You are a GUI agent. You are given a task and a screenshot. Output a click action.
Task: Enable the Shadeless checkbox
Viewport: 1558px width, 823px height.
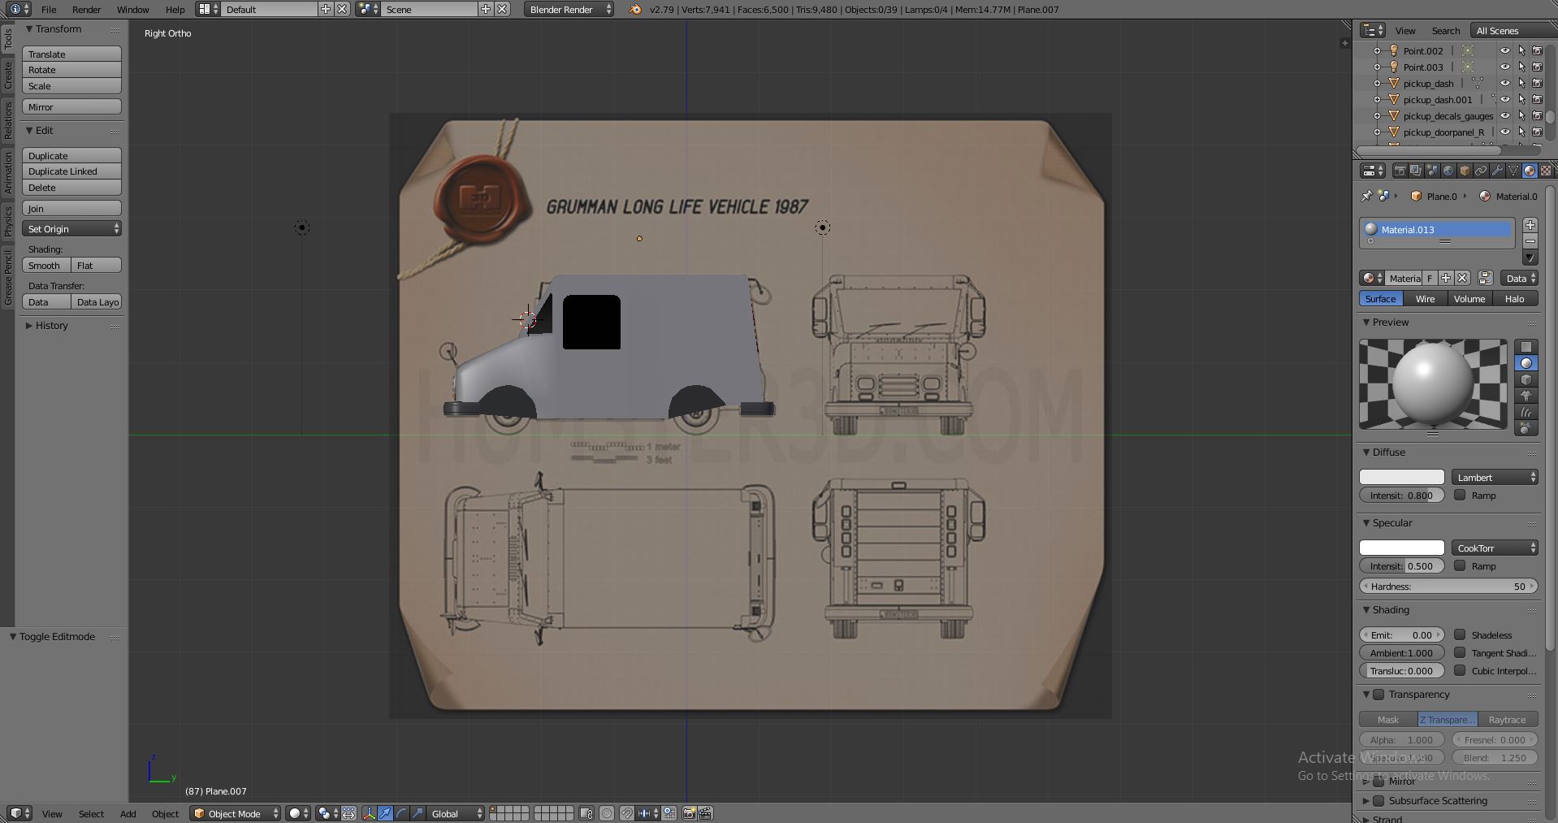tap(1460, 635)
